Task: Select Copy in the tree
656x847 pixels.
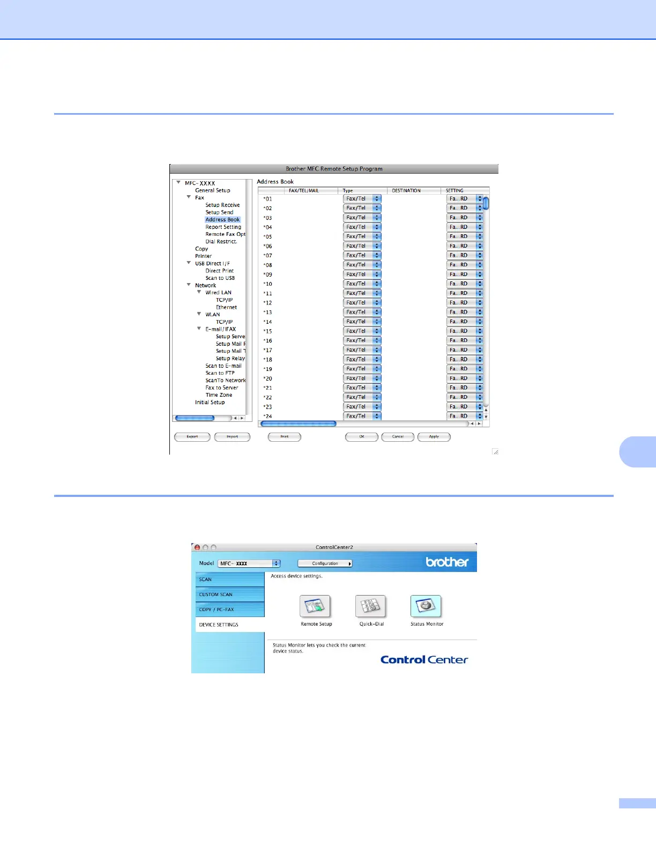Action: 202,249
